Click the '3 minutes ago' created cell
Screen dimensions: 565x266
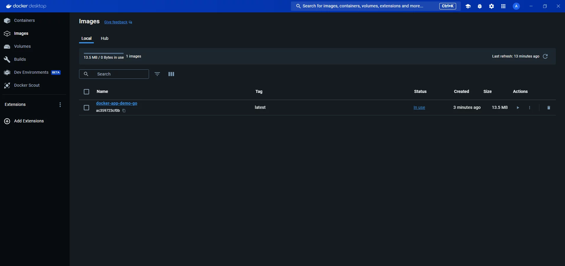[x=467, y=107]
